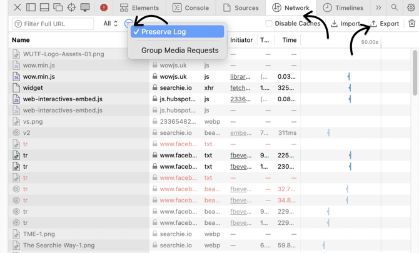This screenshot has width=419, height=253.
Task: Enable the Disable Caches checkbox
Action: pos(269,24)
